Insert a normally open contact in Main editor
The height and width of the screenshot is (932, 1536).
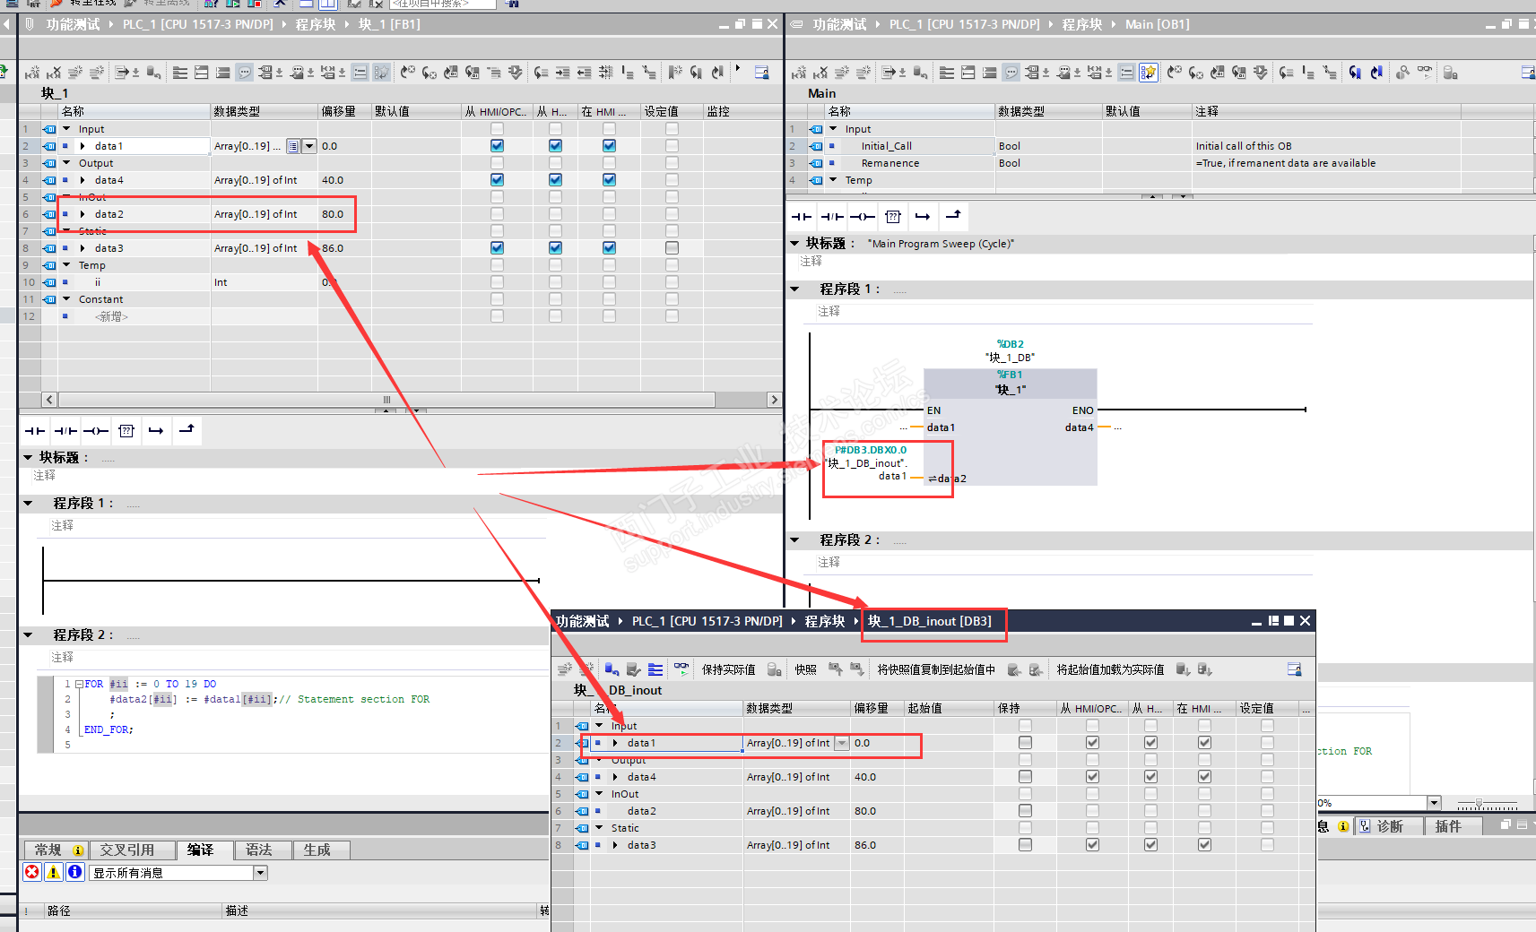click(802, 216)
